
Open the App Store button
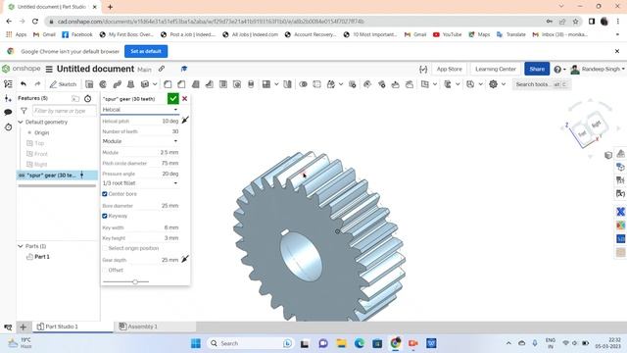click(449, 70)
